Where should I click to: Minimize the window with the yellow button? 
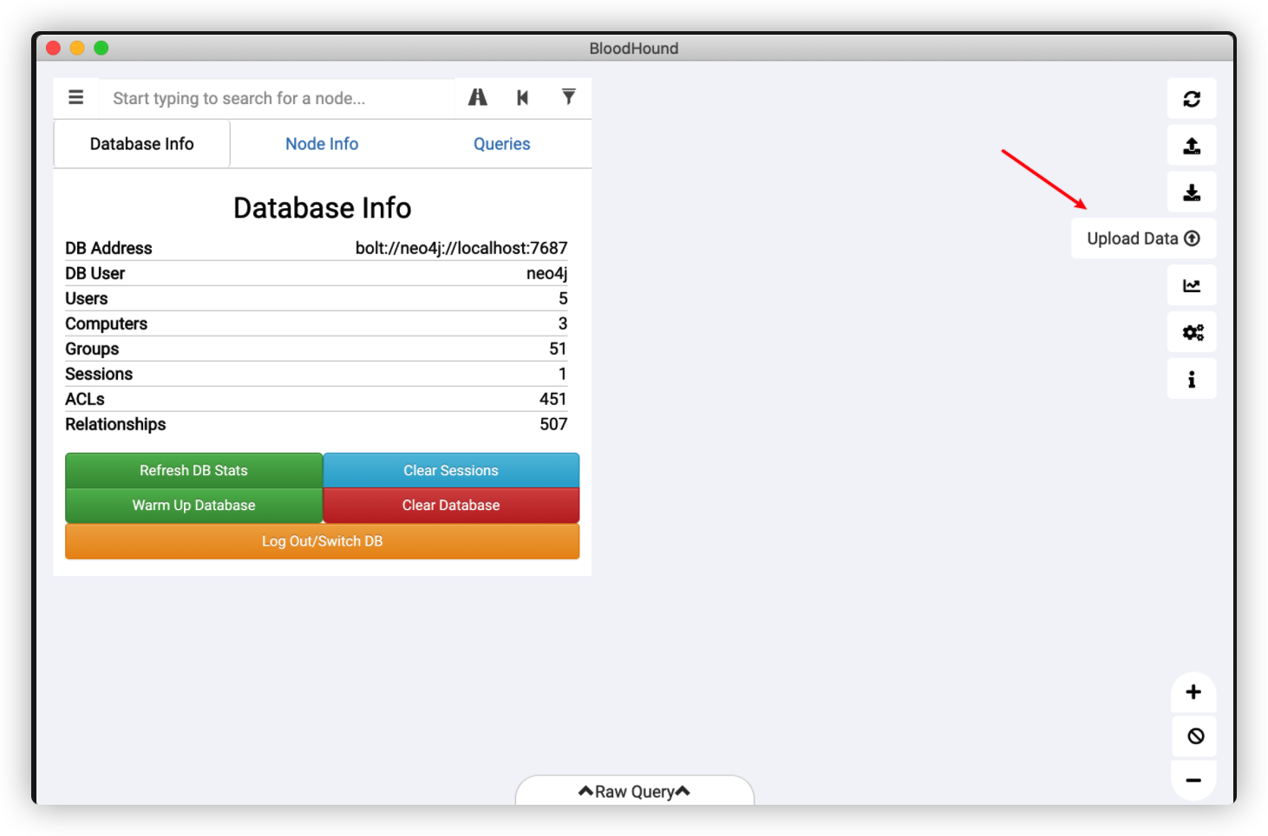[77, 48]
